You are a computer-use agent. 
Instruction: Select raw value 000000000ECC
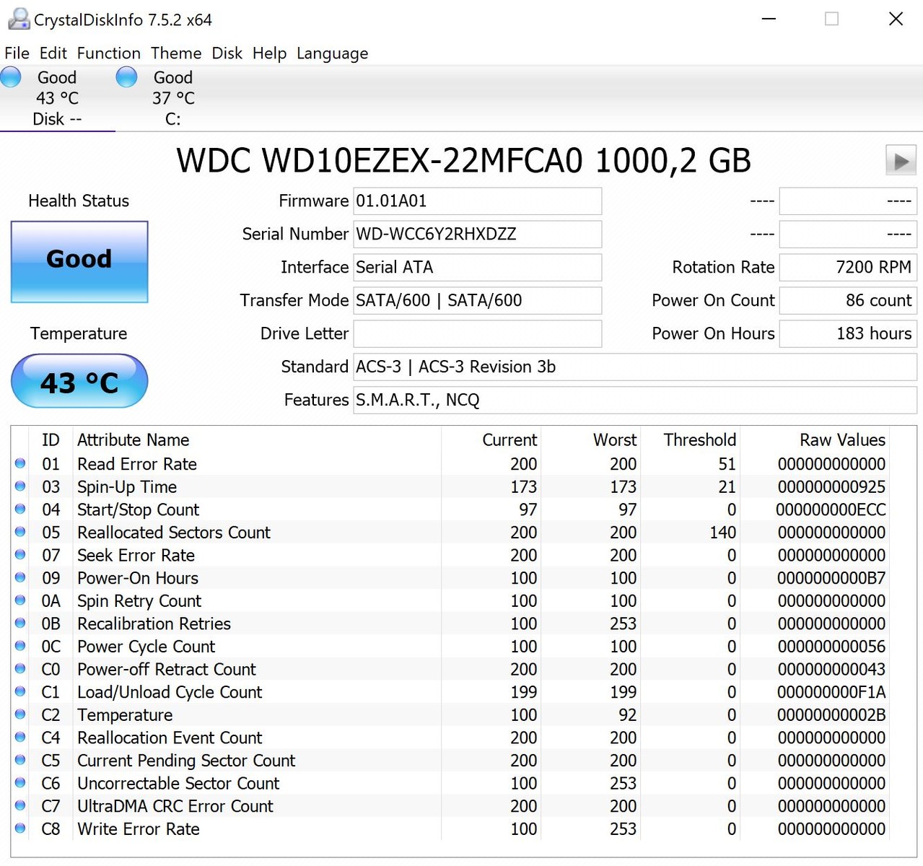(x=831, y=509)
